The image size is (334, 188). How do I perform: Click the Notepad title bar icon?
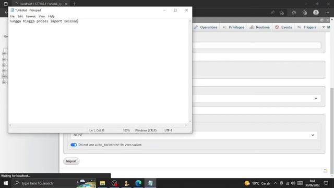13,10
